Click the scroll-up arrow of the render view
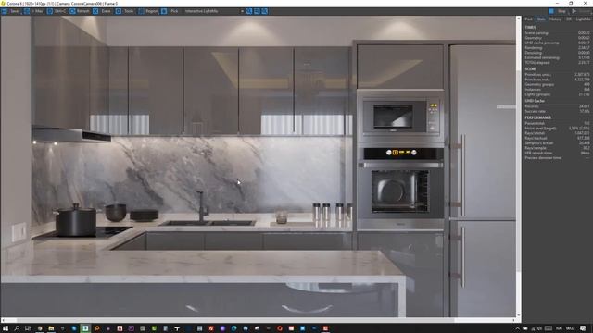The image size is (593, 333). tap(519, 18)
